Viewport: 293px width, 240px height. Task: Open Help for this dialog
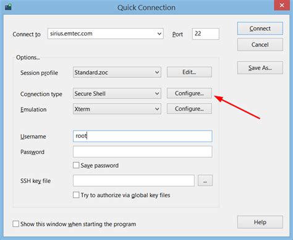pyautogui.click(x=260, y=222)
